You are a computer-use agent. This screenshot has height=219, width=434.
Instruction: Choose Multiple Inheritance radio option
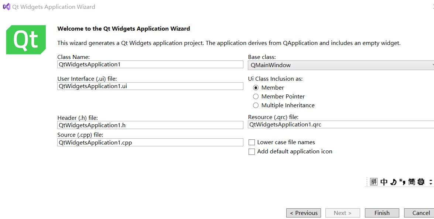point(256,105)
